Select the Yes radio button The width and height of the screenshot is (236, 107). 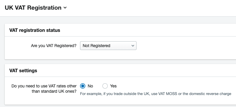[x=105, y=86]
